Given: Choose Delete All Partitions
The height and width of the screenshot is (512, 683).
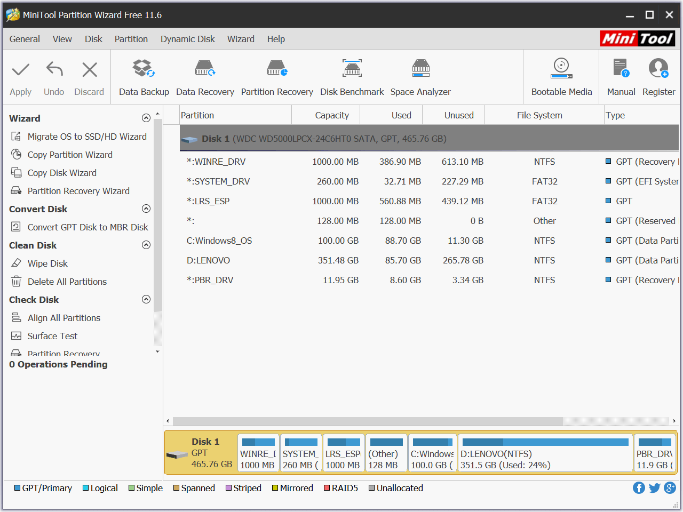Looking at the screenshot, I should pyautogui.click(x=59, y=282).
